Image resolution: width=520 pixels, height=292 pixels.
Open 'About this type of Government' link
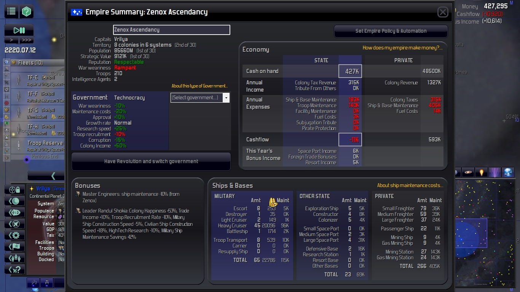coord(199,86)
